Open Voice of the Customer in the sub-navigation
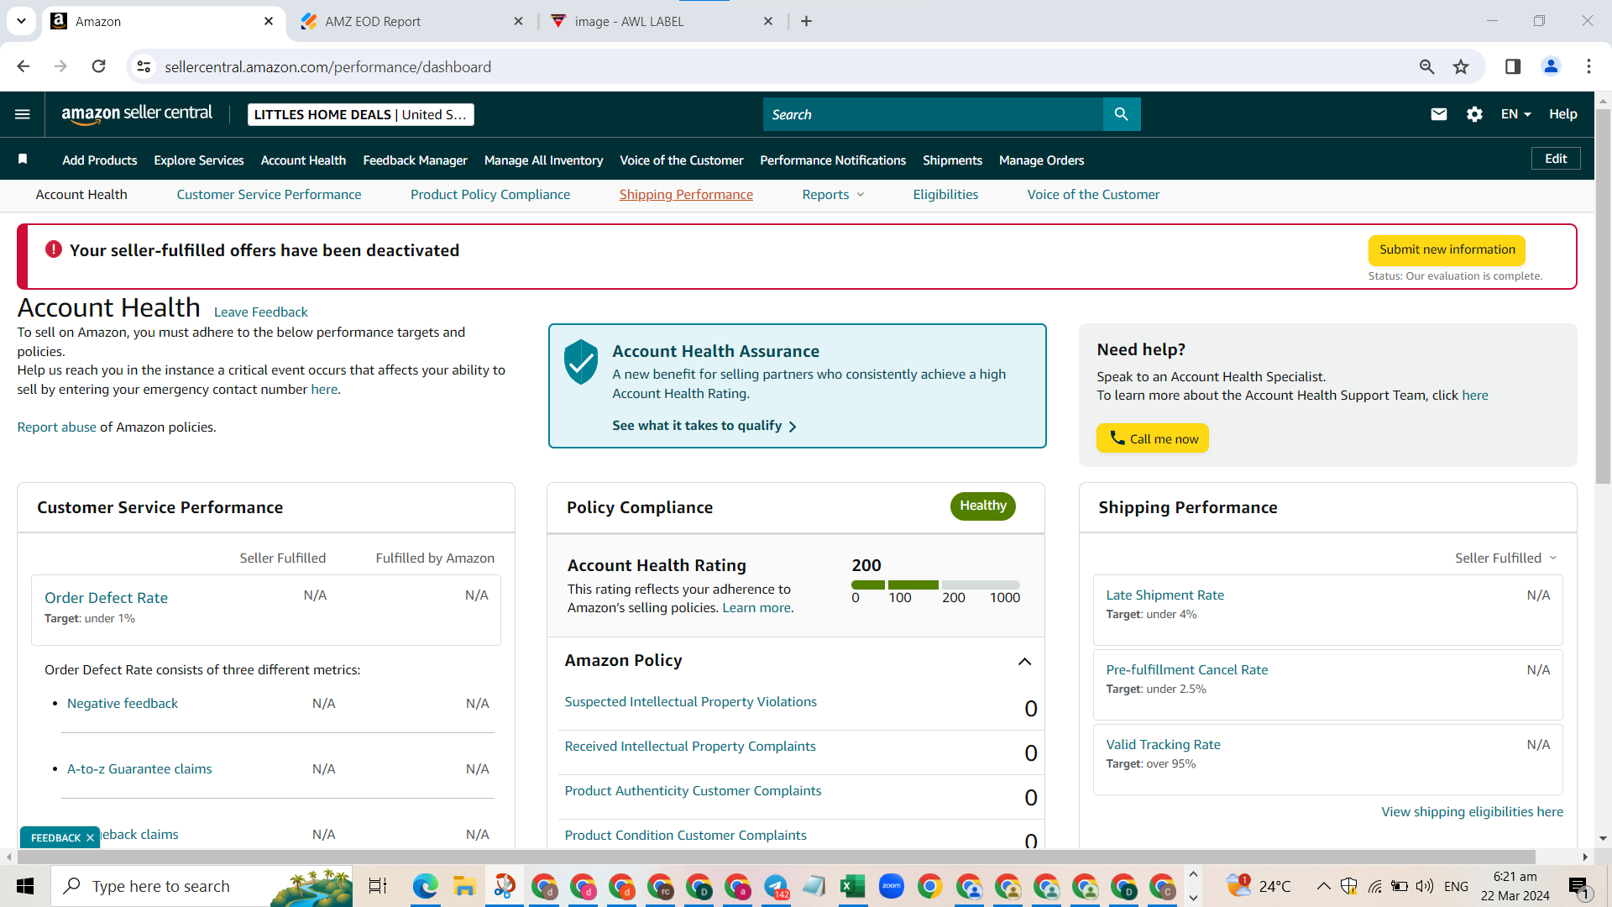 [1093, 195]
